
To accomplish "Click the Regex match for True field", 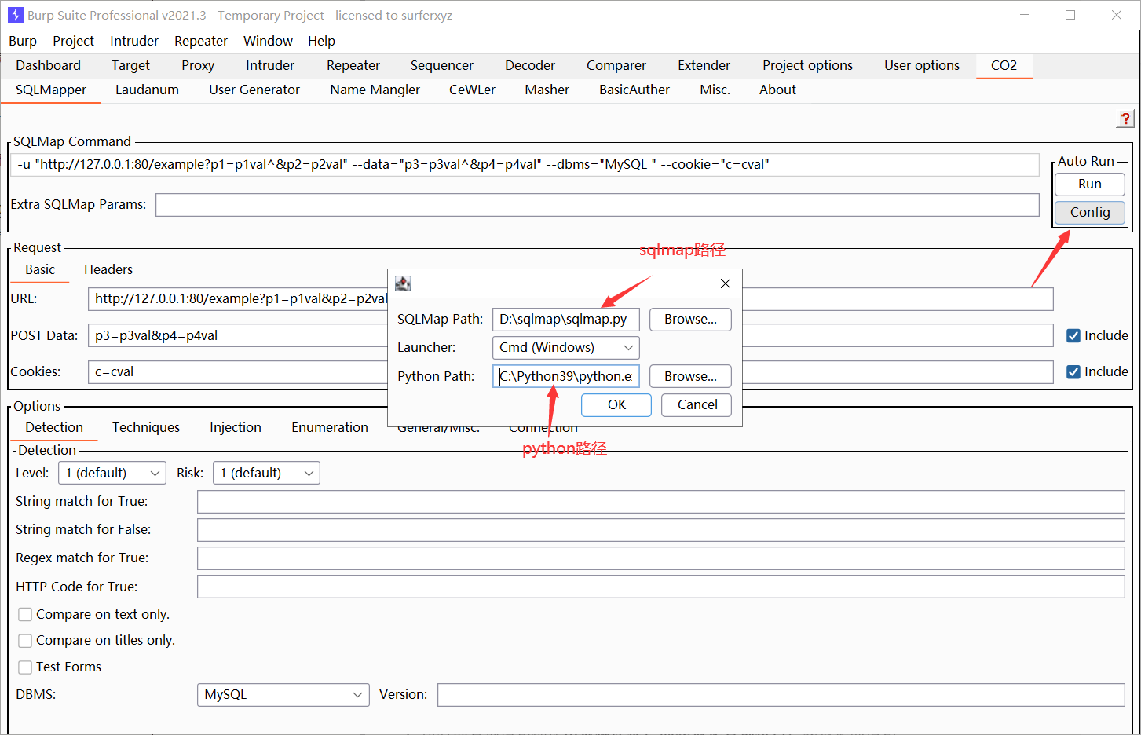I will tap(660, 558).
